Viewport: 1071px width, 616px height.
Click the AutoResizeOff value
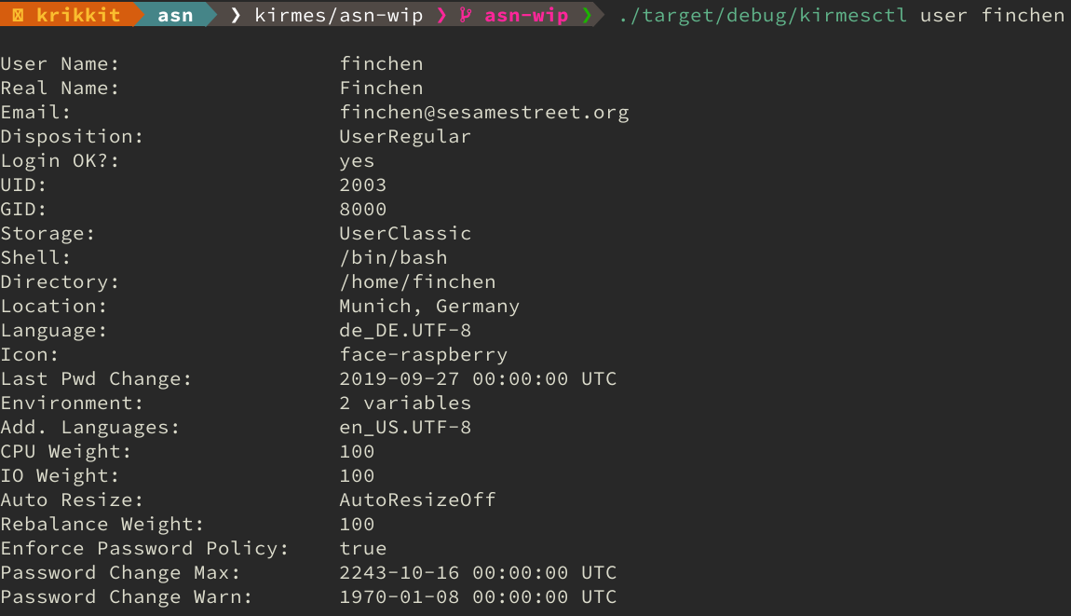(417, 500)
